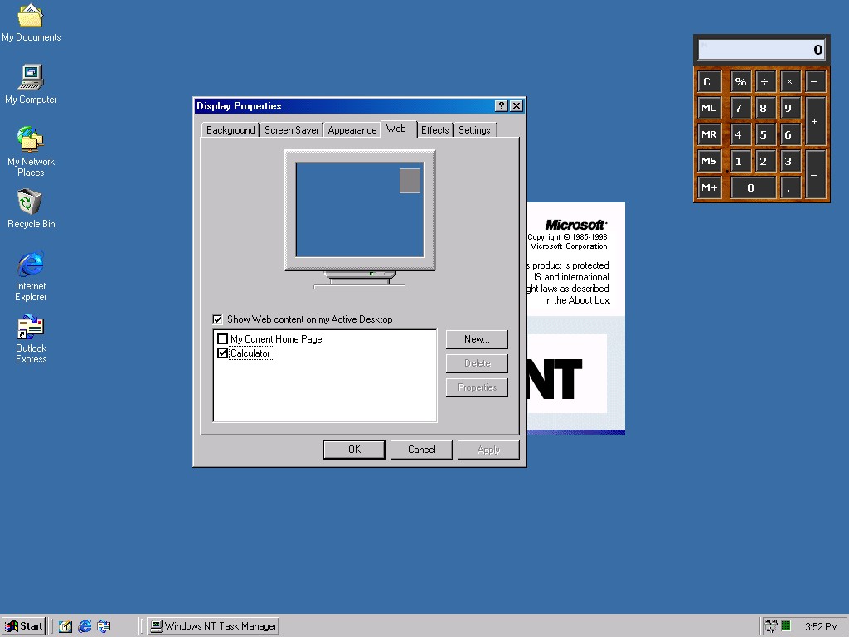Click the taskbar clock showing 3:52 PM
Screen dimensions: 849x637
821,627
